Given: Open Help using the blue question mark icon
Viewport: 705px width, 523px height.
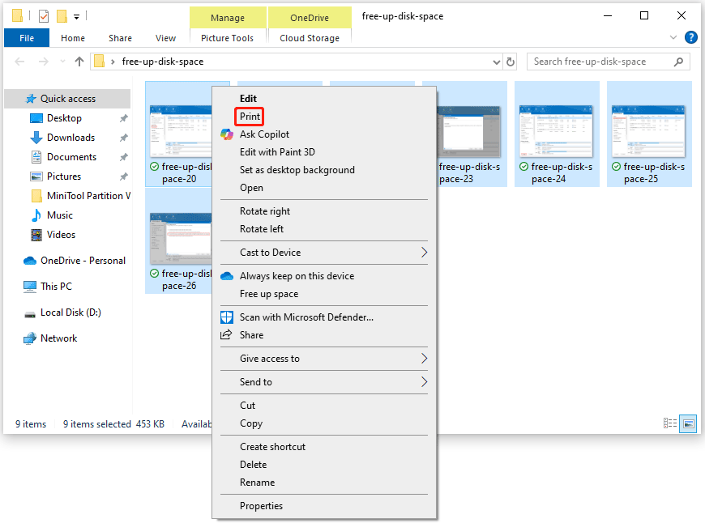Looking at the screenshot, I should [x=690, y=37].
